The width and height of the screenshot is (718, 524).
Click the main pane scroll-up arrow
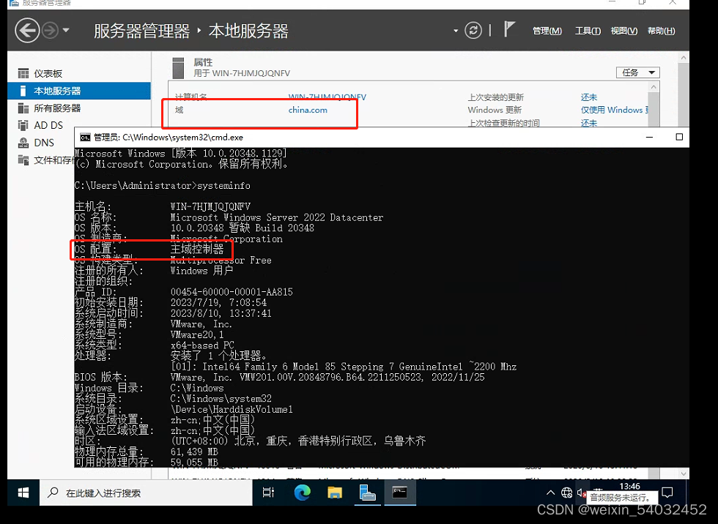(x=683, y=58)
